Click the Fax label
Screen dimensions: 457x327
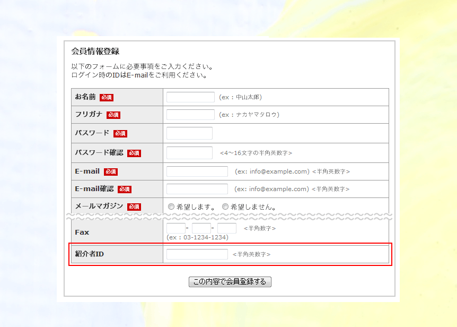point(82,232)
